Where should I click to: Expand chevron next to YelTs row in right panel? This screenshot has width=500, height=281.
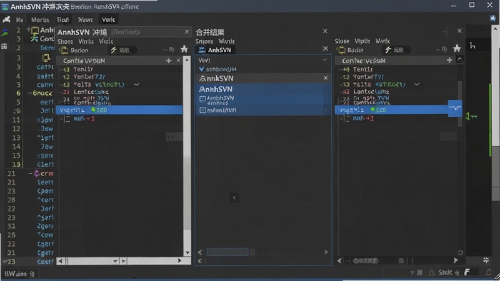click(416, 84)
